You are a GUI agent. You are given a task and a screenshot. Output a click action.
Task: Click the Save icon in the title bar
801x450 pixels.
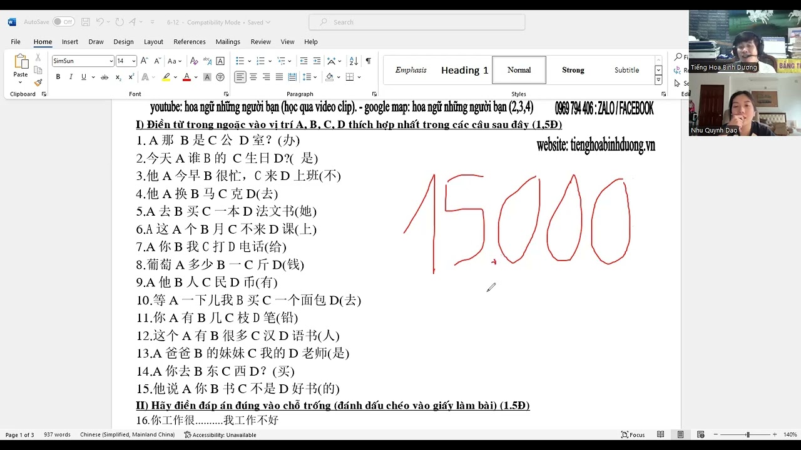(x=86, y=22)
